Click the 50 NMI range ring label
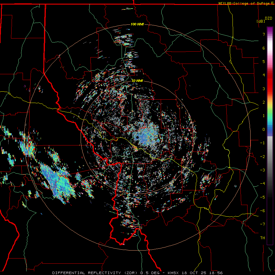This screenshot has width=275, height=275. coord(137,81)
